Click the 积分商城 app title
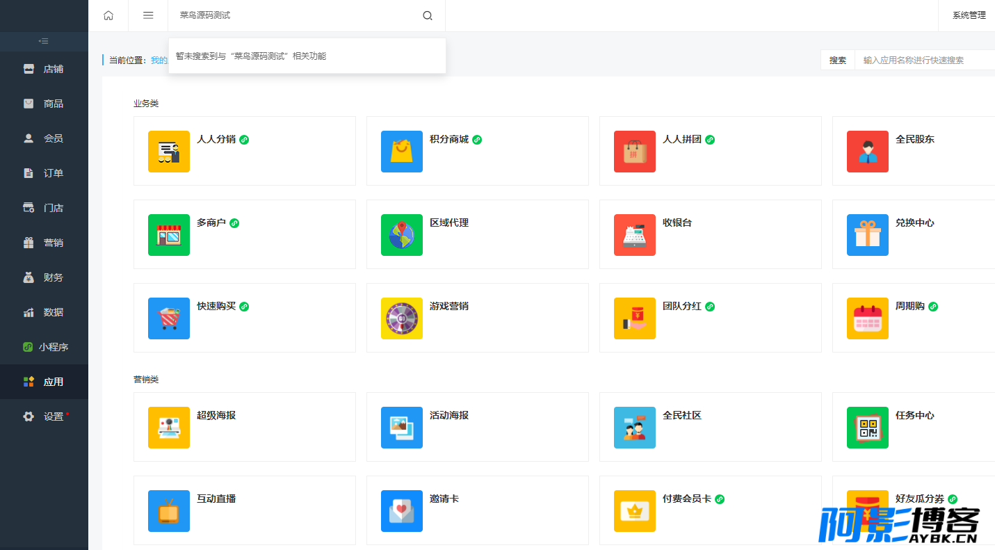Screen dimensions: 995x550 click(449, 139)
